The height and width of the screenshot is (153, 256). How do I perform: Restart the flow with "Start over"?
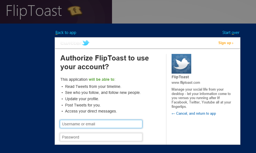pyautogui.click(x=231, y=33)
